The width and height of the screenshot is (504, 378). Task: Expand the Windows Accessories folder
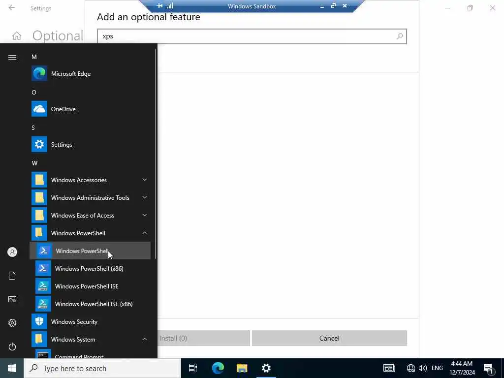click(x=90, y=180)
